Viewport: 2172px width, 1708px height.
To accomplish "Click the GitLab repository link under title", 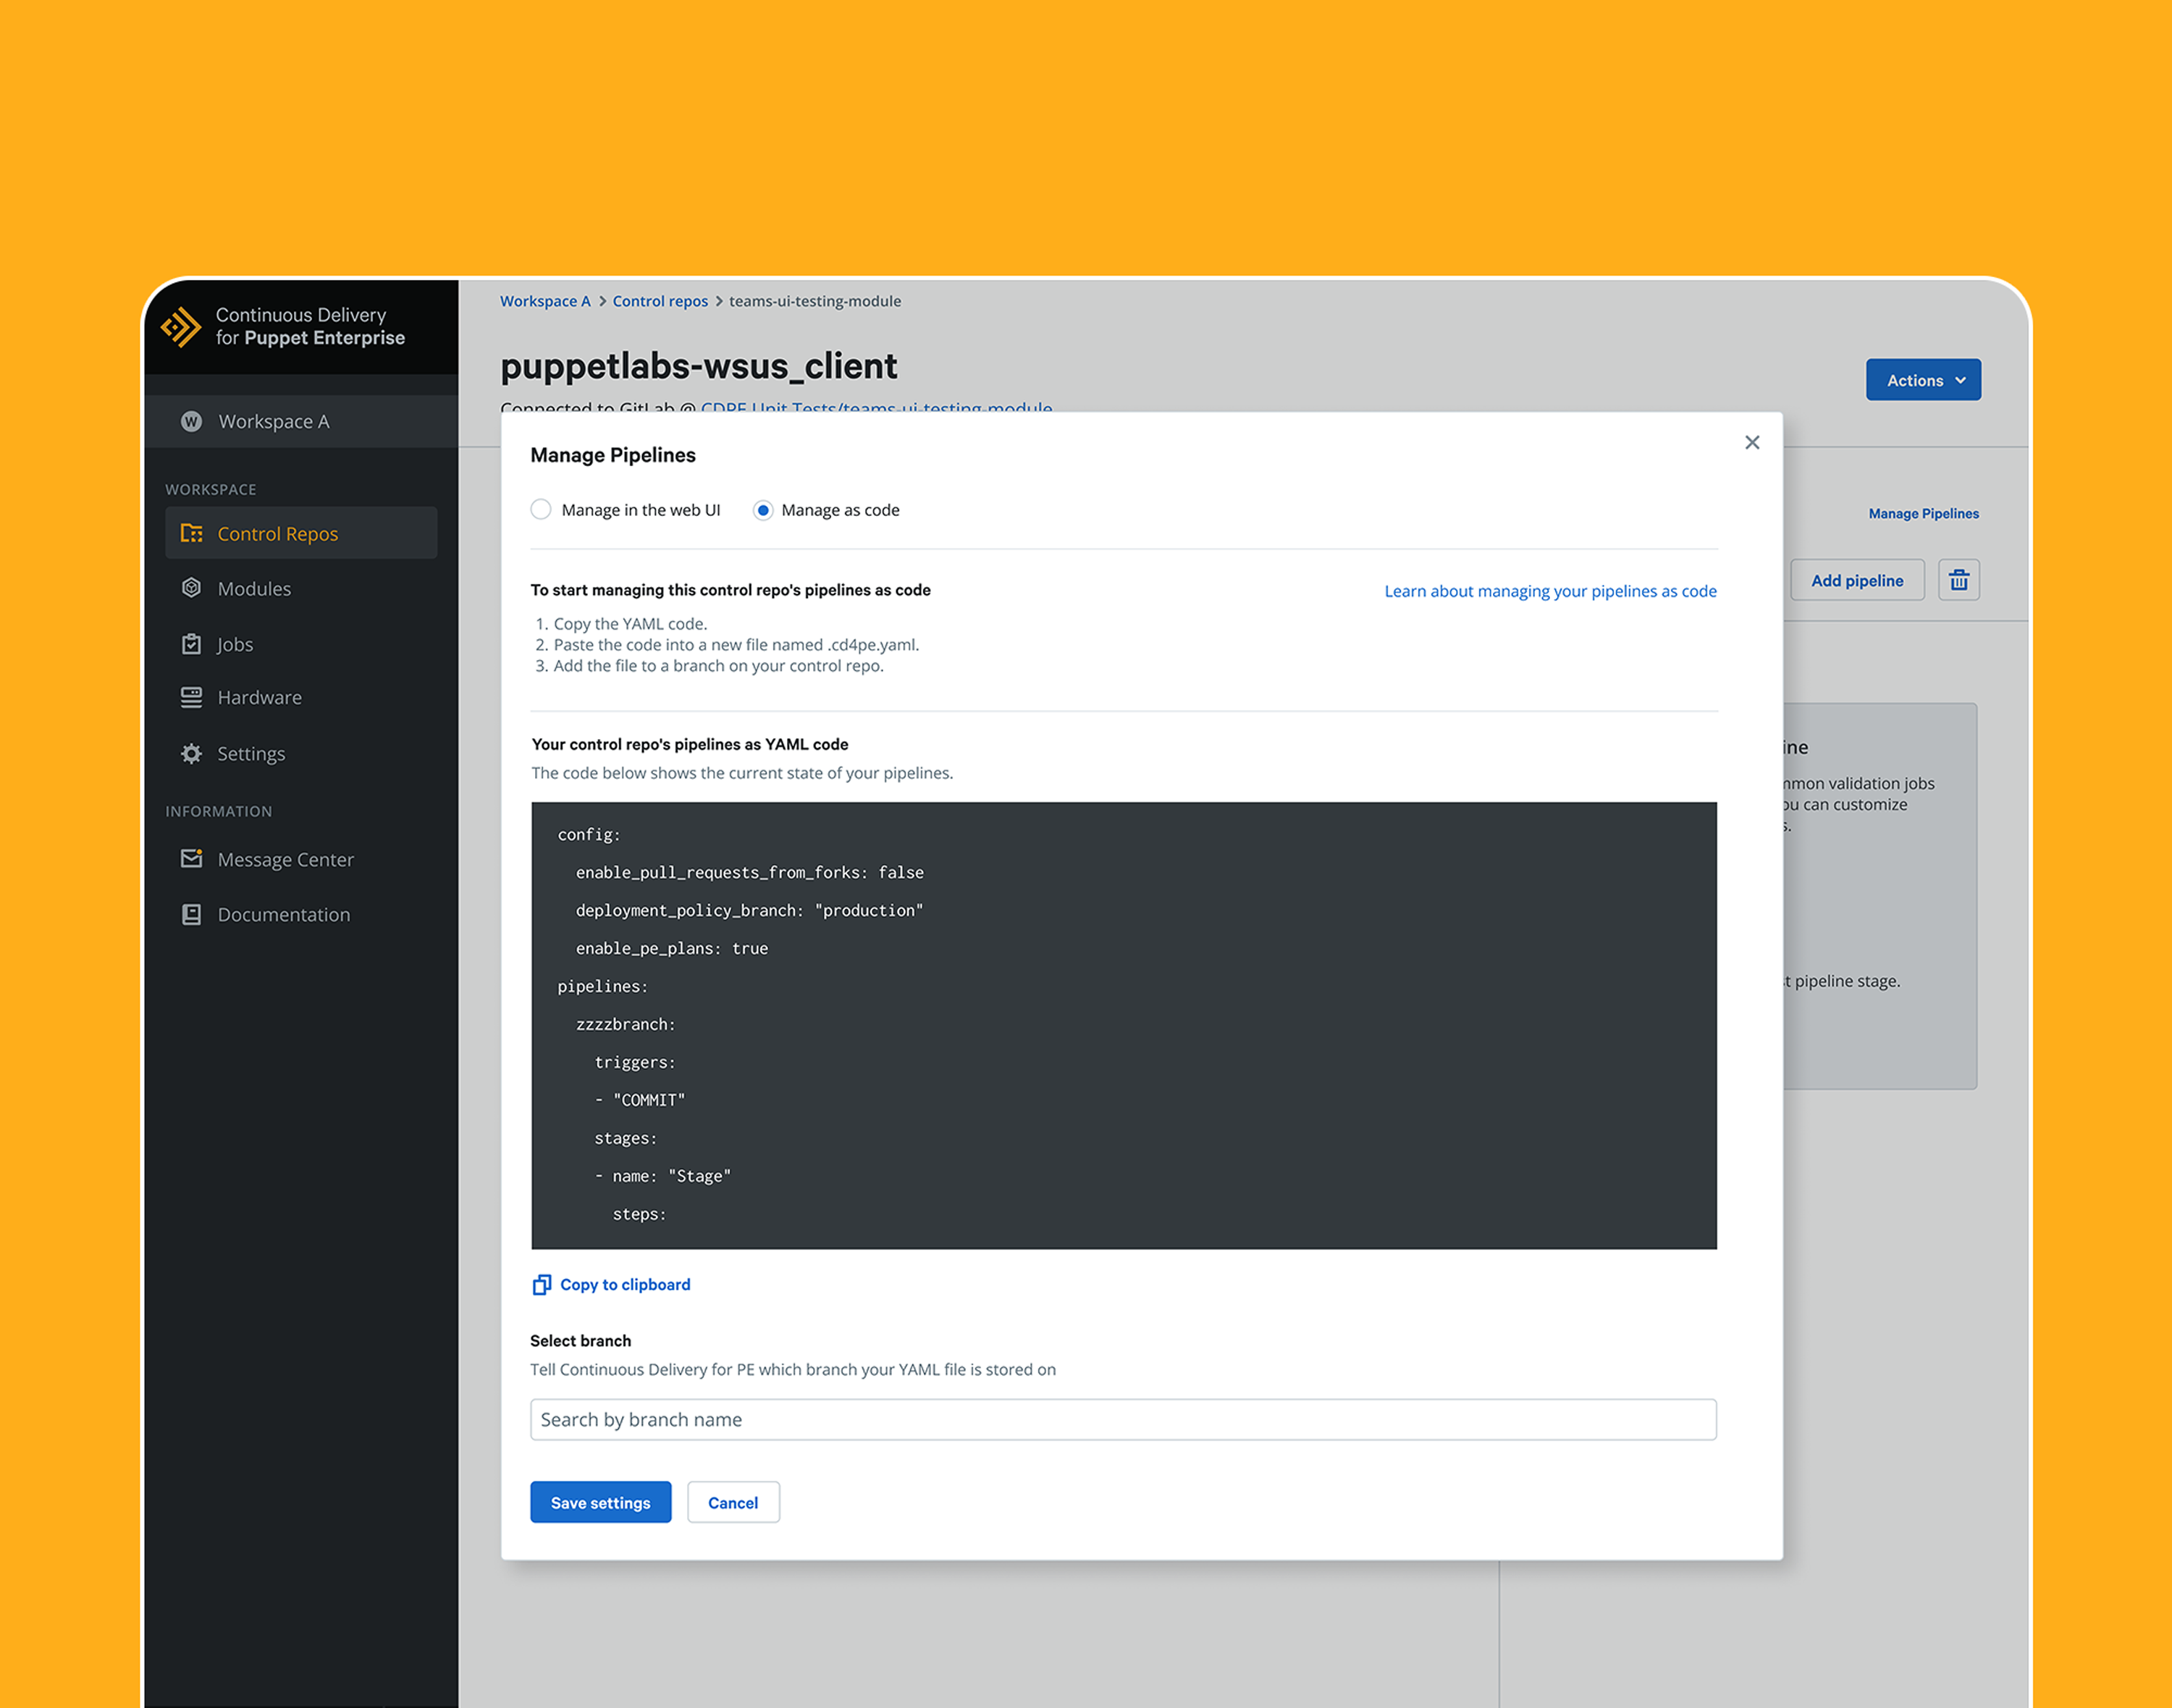I will pyautogui.click(x=877, y=407).
